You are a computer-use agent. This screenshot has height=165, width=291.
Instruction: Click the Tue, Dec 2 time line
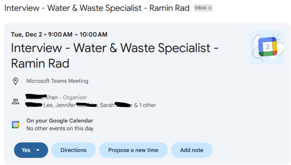(x=59, y=34)
